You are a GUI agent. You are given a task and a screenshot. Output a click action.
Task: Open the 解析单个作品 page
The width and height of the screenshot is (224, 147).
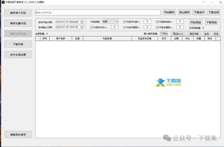tap(18, 13)
